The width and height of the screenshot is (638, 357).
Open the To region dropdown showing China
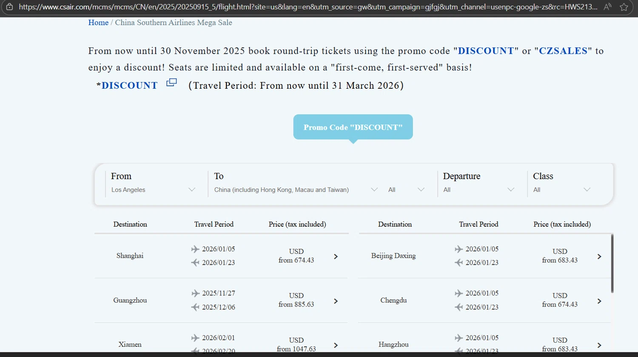point(296,190)
